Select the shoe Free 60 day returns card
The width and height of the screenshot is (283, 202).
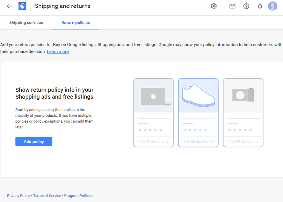pos(198,113)
